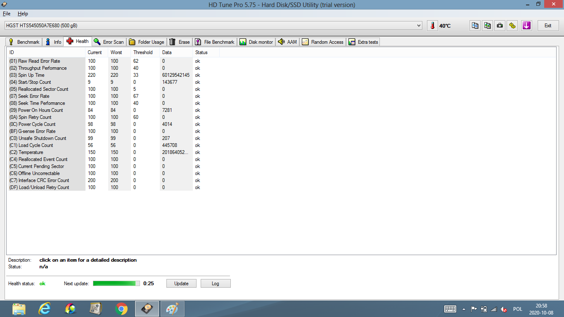Open the Folder Usage tab
The image size is (564, 317).
pyautogui.click(x=147, y=42)
